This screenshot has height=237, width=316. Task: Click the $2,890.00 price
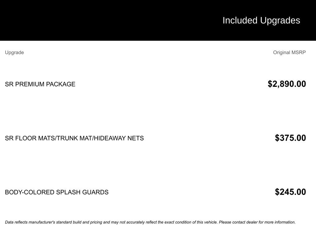tap(287, 84)
